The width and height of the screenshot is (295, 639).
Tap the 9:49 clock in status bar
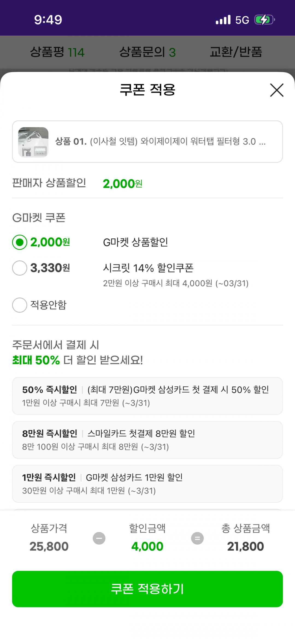(48, 20)
